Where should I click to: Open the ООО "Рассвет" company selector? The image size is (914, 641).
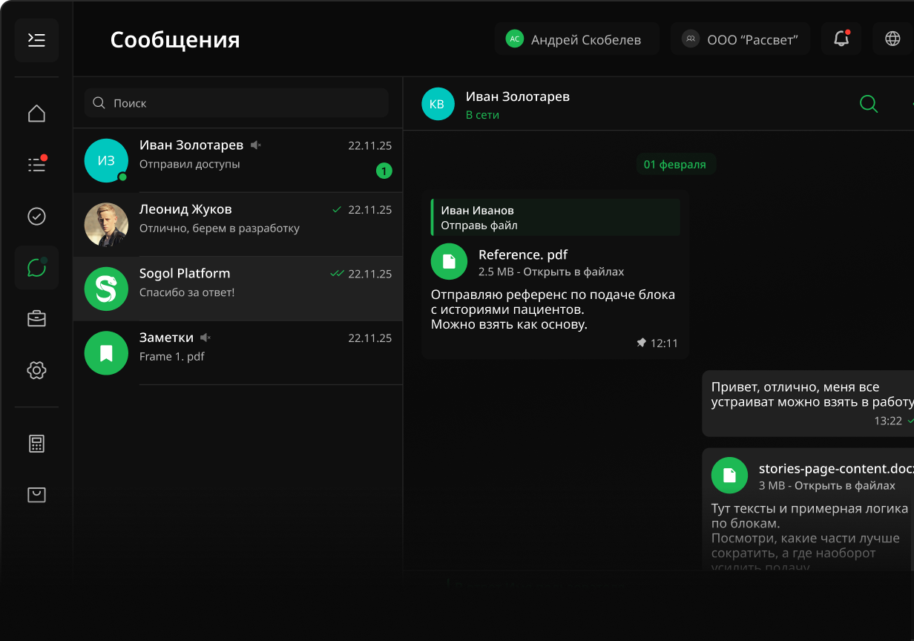[740, 39]
